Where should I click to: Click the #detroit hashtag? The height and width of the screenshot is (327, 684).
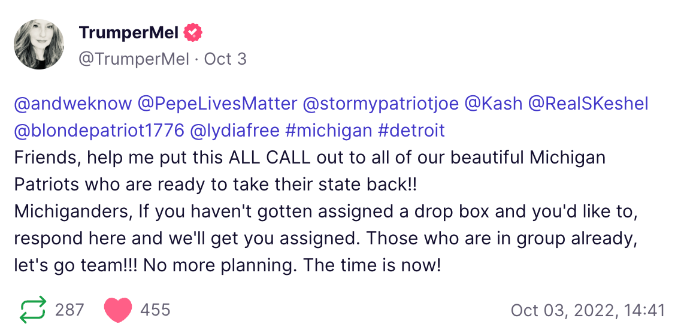[x=411, y=131]
